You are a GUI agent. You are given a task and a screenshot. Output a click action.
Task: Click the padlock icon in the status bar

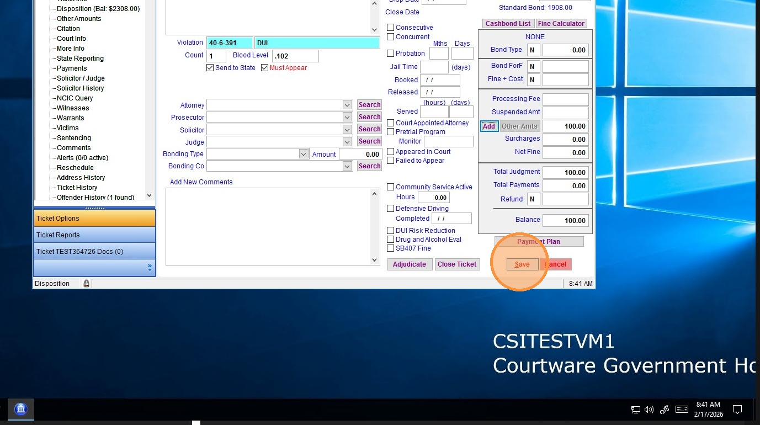tap(86, 283)
